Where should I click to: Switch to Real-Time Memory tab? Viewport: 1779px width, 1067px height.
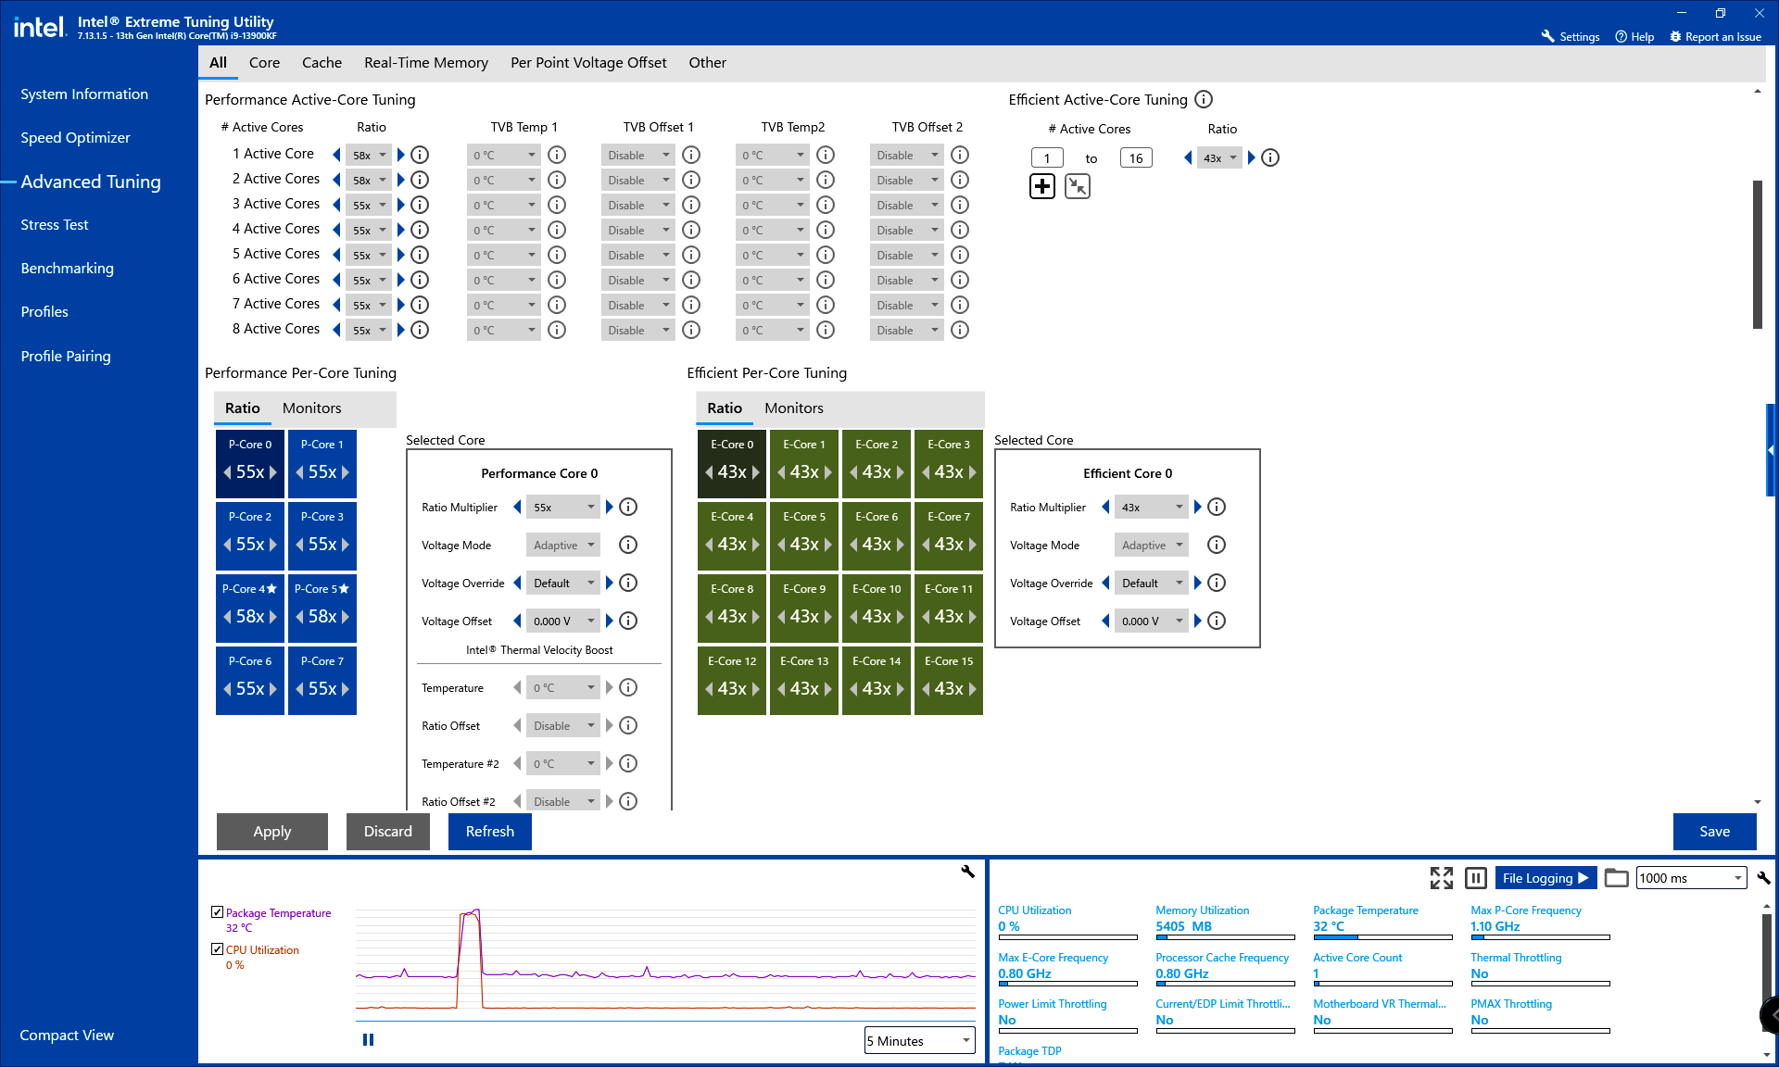coord(426,62)
